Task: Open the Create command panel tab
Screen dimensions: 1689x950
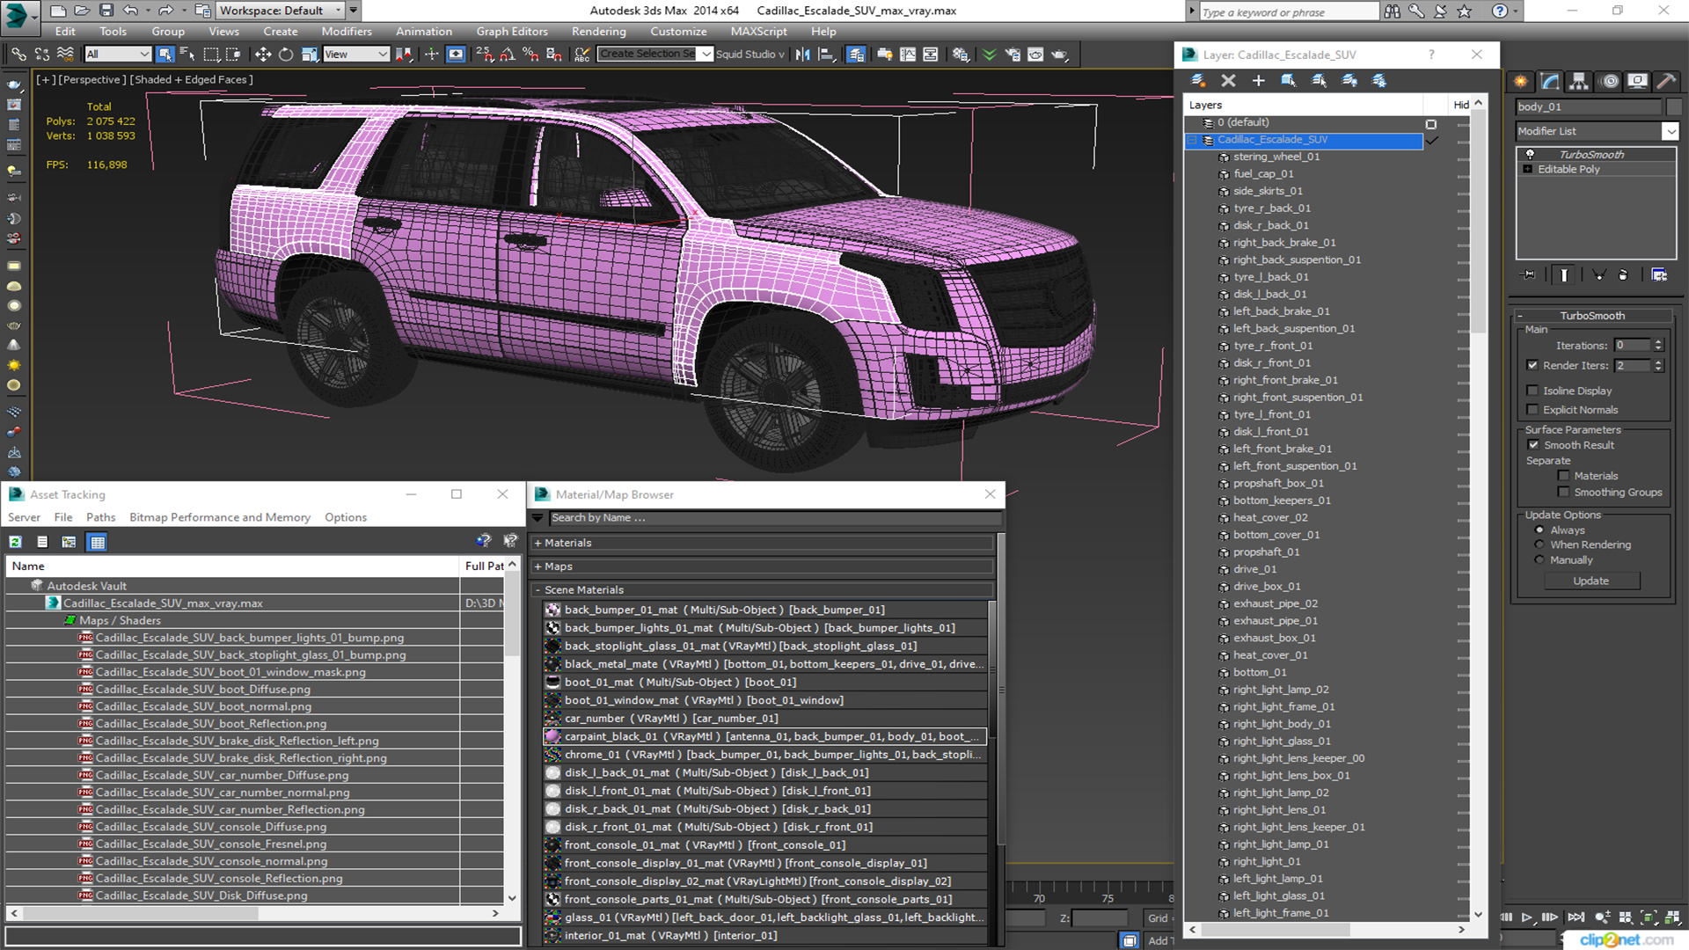Action: tap(1520, 81)
